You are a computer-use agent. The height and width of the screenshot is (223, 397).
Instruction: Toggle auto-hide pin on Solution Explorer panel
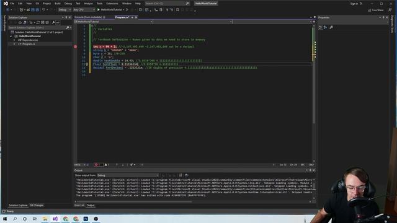66,17
